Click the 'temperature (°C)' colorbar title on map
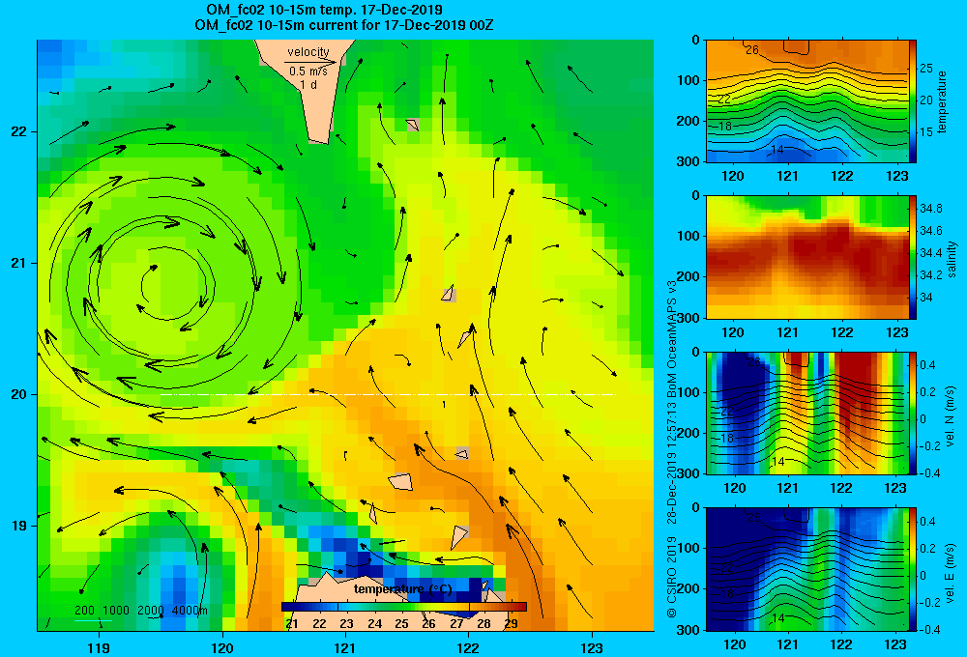967x657 pixels. tap(402, 589)
